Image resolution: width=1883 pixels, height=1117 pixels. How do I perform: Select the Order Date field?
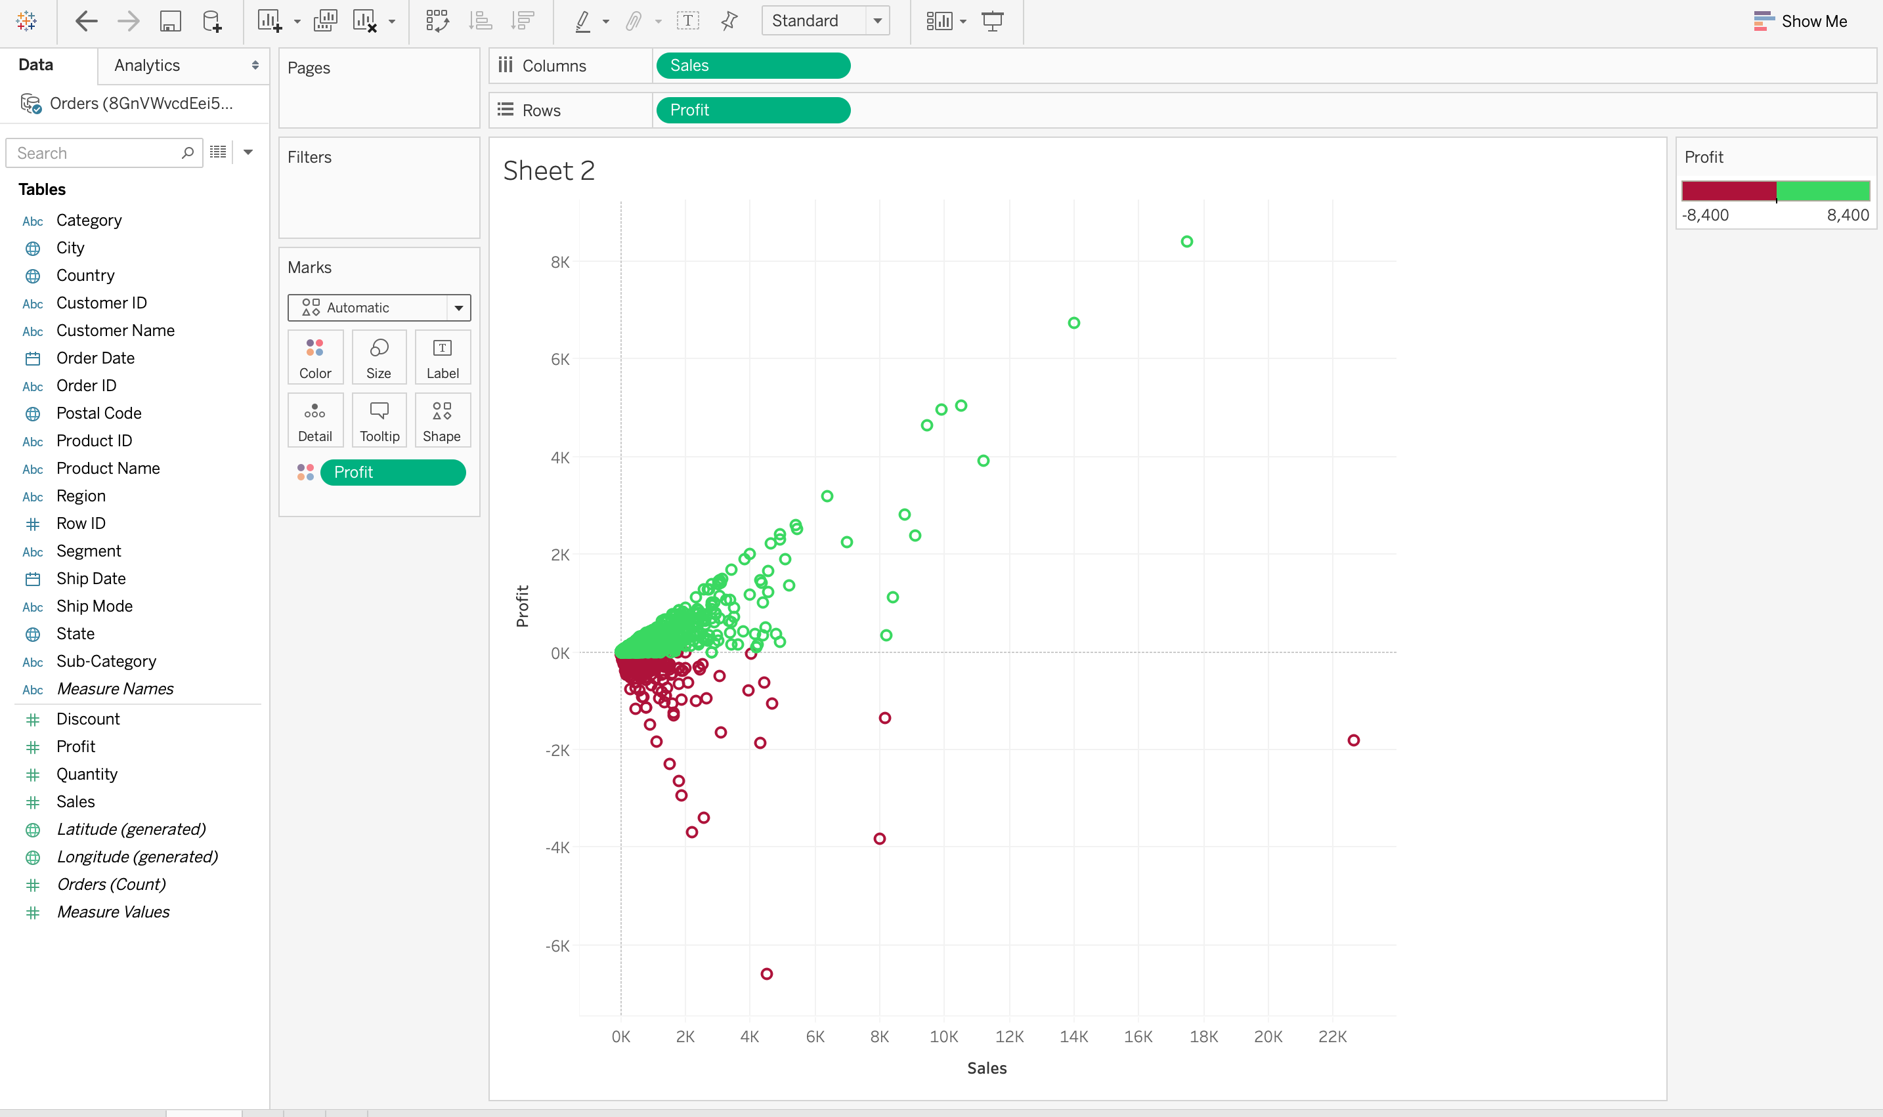[96, 358]
